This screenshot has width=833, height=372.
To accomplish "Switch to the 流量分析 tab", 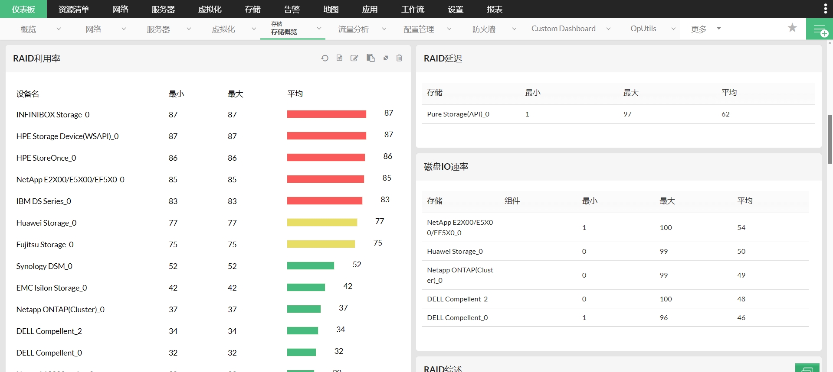I will coord(353,29).
